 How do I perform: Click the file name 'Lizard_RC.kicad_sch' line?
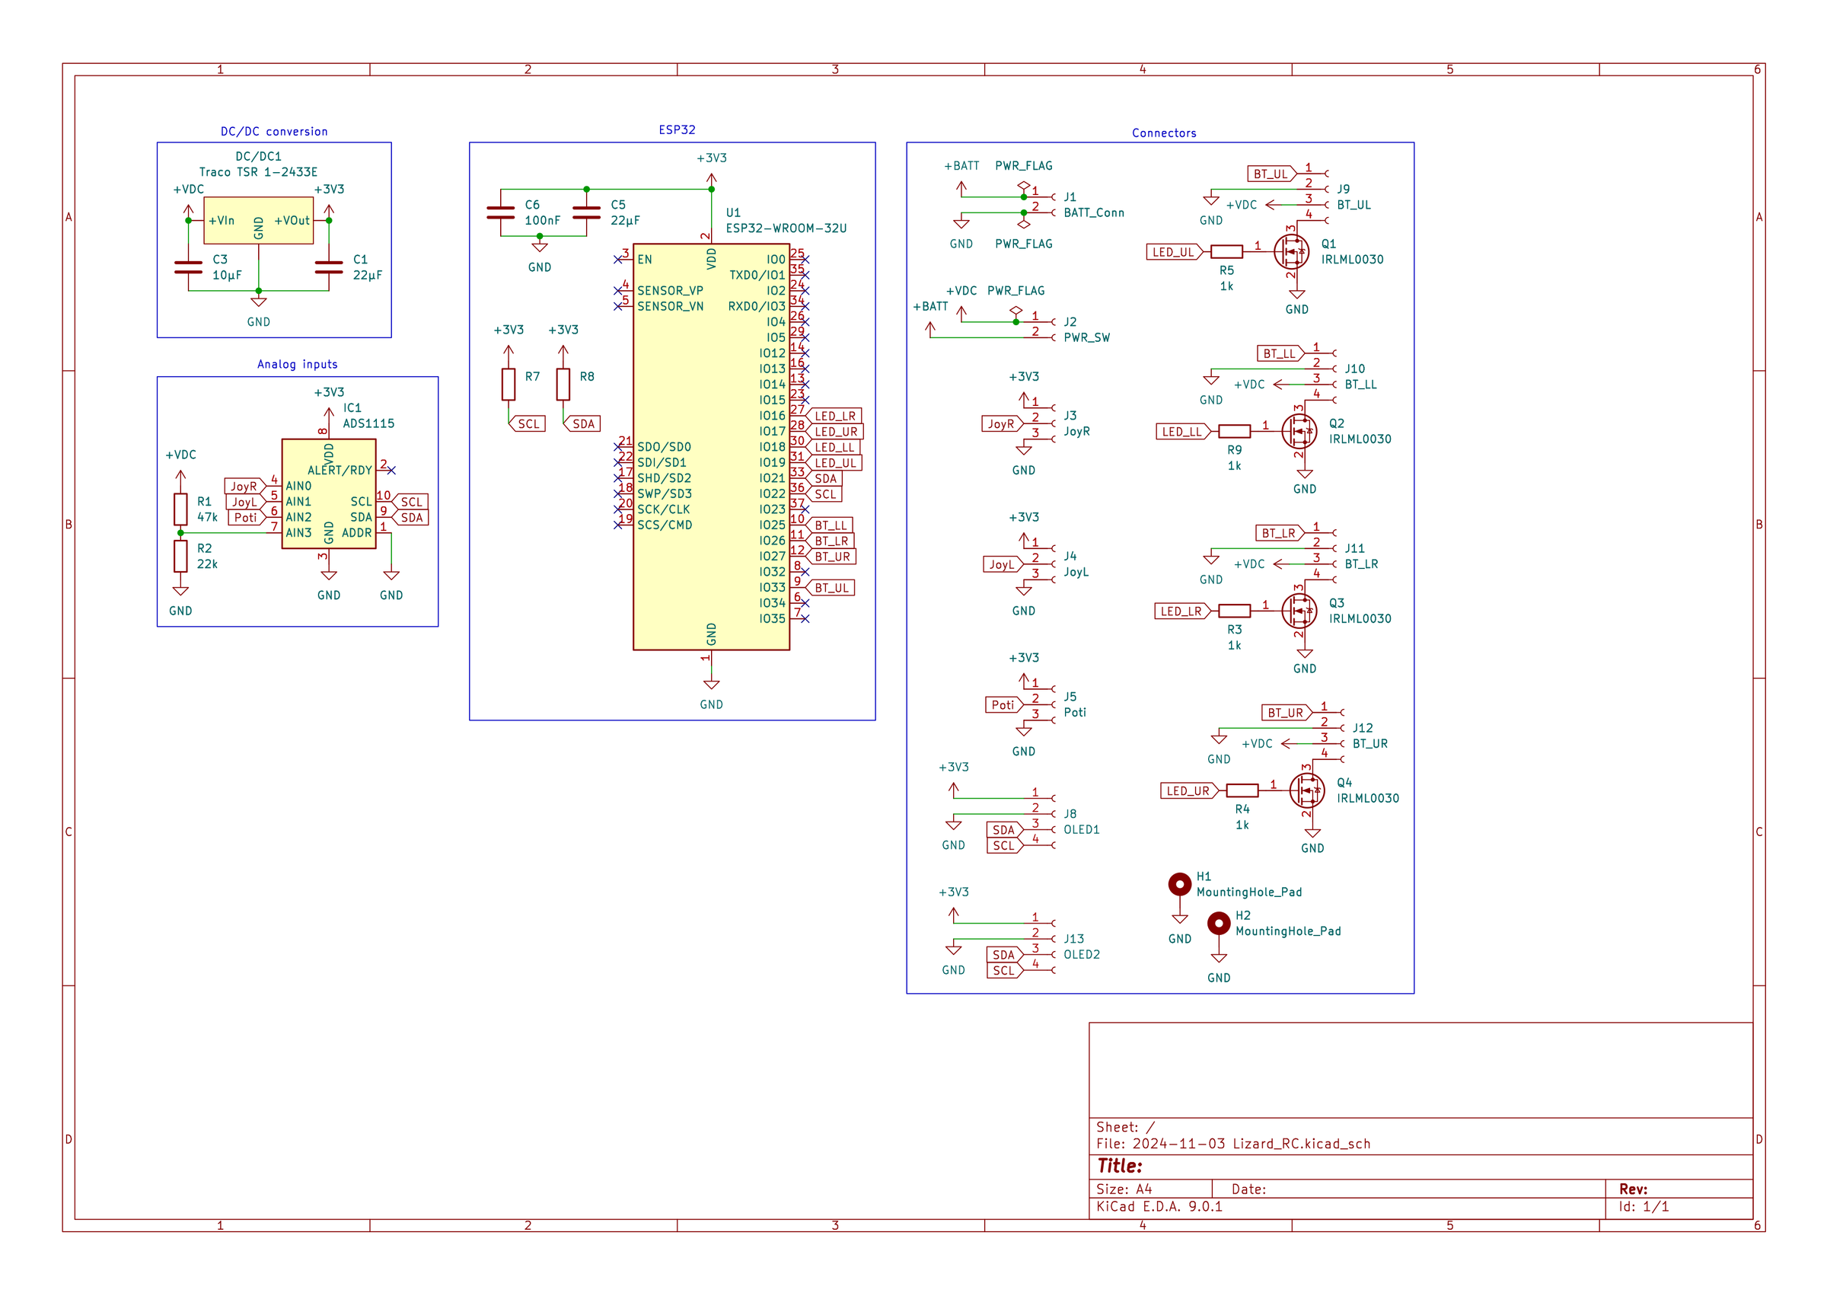1232,1143
